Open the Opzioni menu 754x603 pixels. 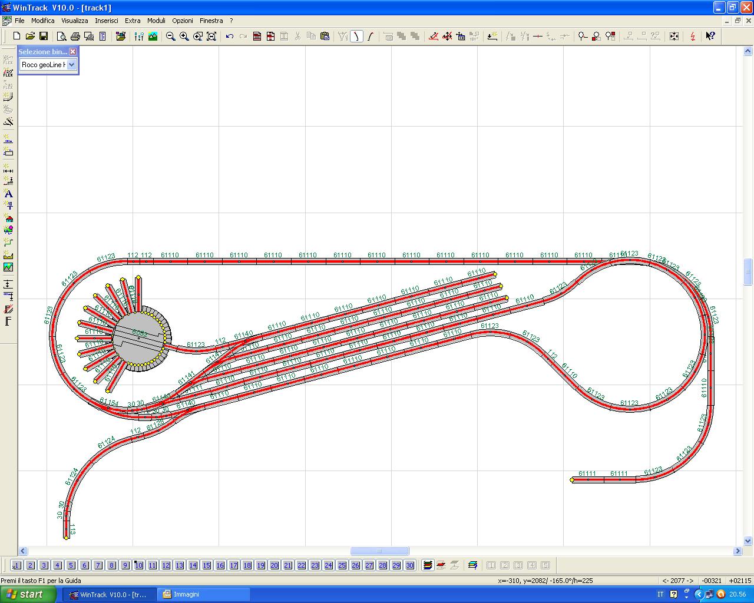[183, 20]
